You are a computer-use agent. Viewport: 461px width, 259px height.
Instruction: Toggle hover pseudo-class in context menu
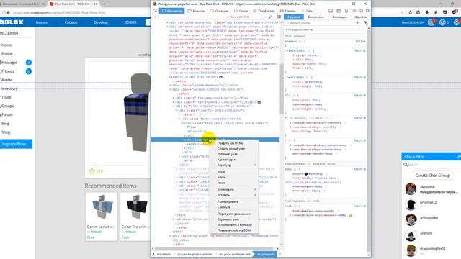(233, 172)
